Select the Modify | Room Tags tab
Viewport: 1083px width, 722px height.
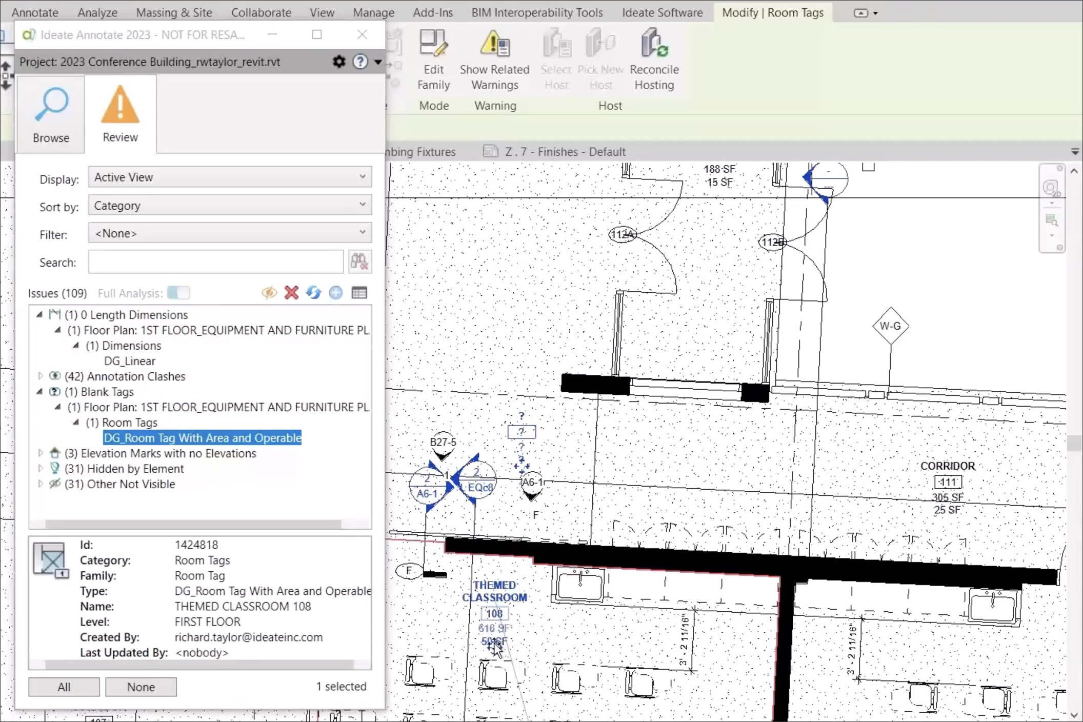[x=773, y=12]
